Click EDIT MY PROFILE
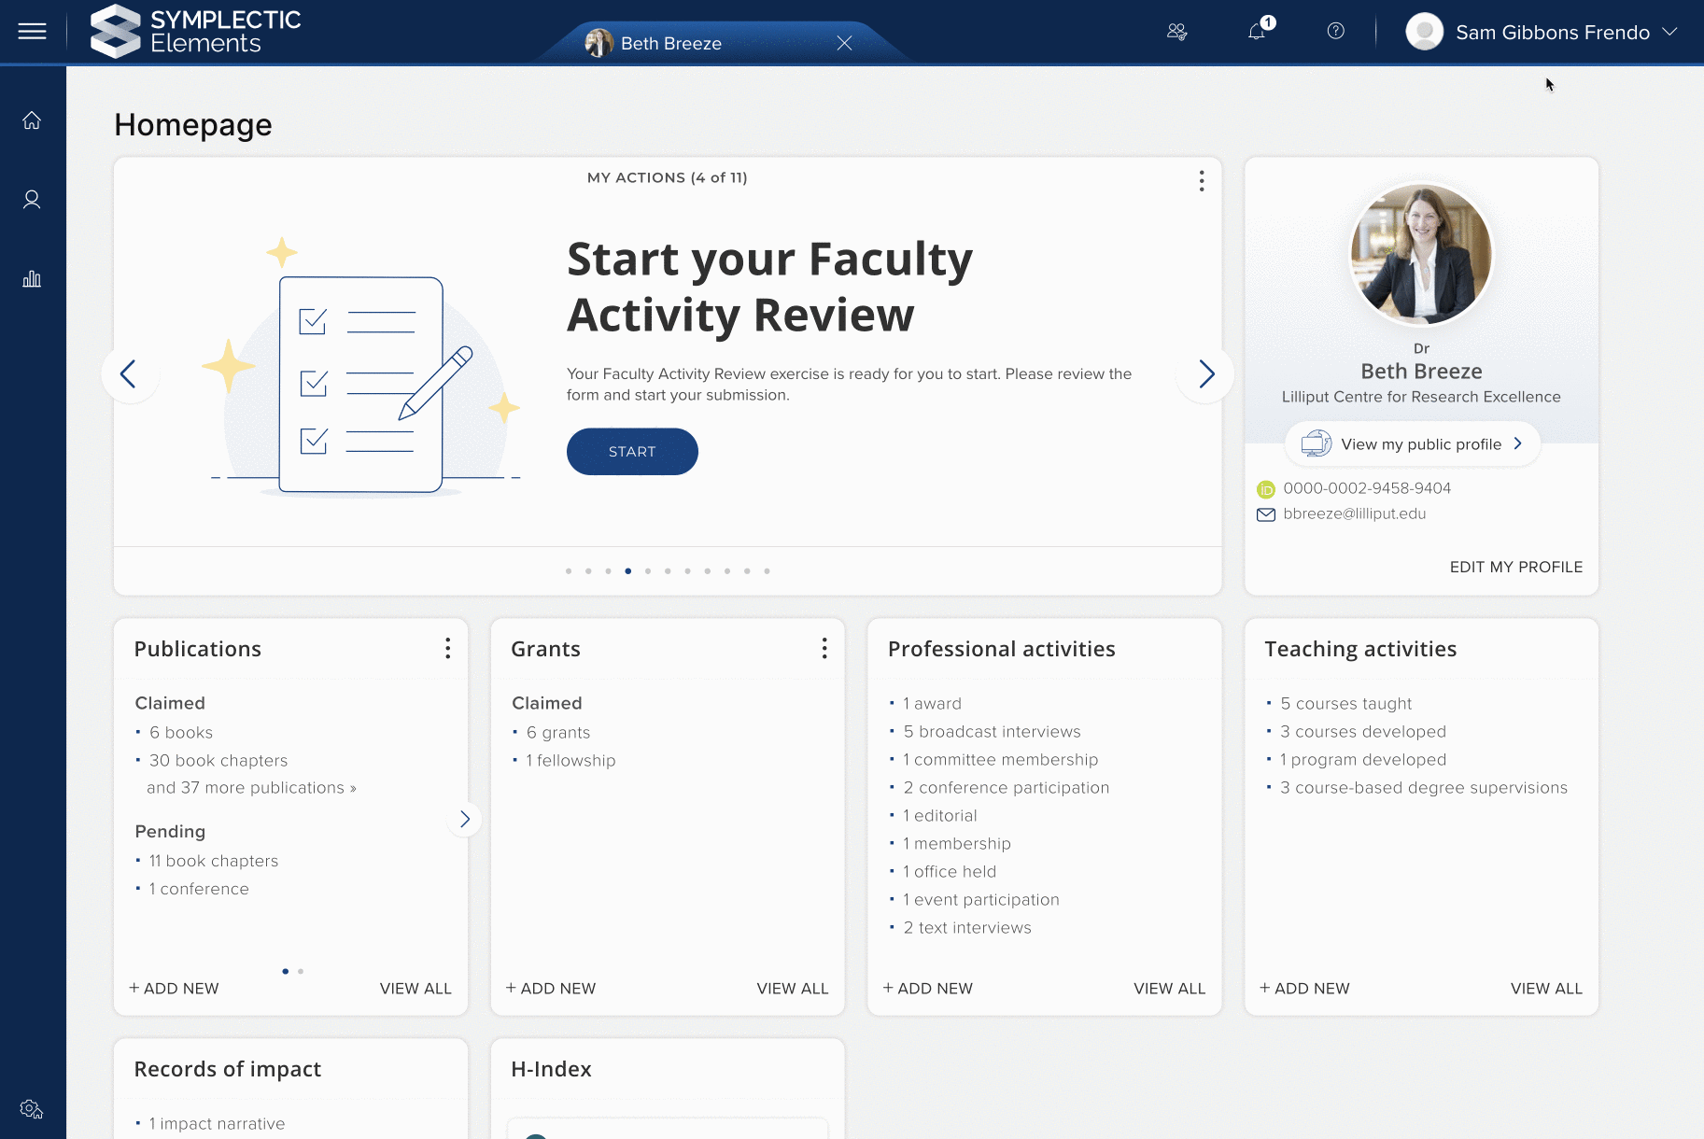The height and width of the screenshot is (1139, 1704). pyautogui.click(x=1515, y=567)
